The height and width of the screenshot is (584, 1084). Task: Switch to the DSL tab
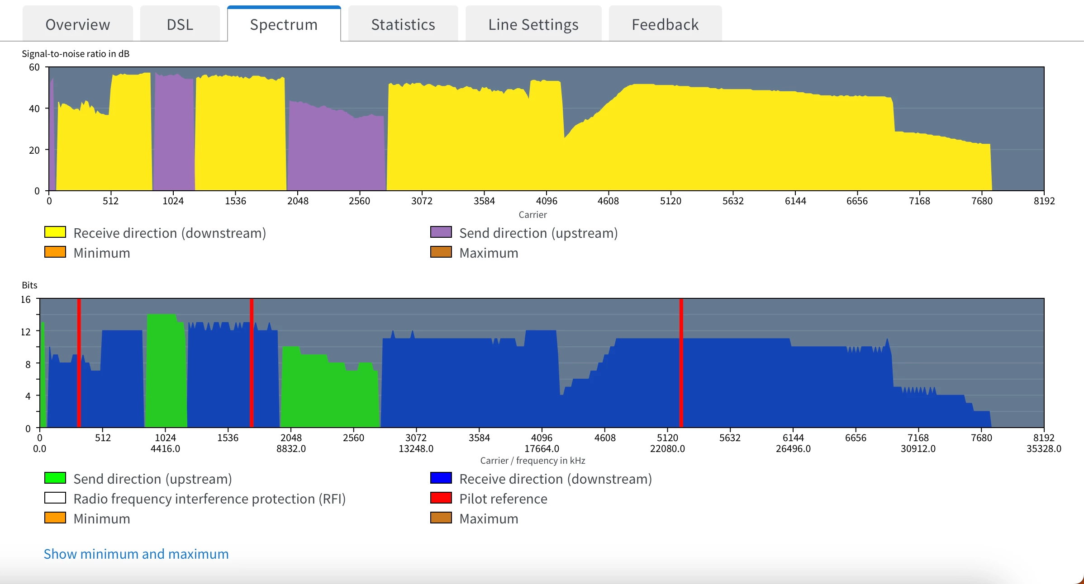click(180, 24)
